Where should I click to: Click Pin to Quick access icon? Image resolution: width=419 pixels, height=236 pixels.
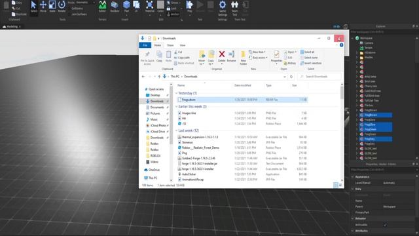tap(147, 58)
